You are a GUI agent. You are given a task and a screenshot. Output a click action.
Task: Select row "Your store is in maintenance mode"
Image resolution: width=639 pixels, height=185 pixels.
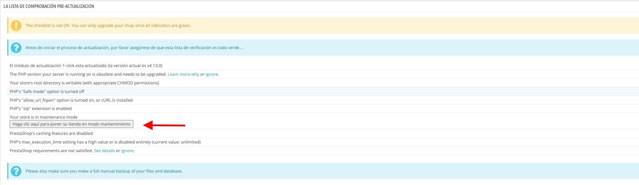click(x=324, y=121)
